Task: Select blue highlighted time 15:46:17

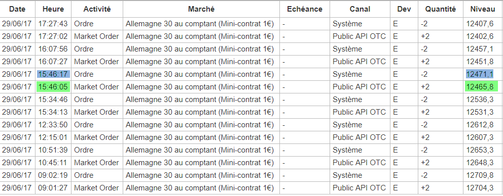Action: click(53, 74)
